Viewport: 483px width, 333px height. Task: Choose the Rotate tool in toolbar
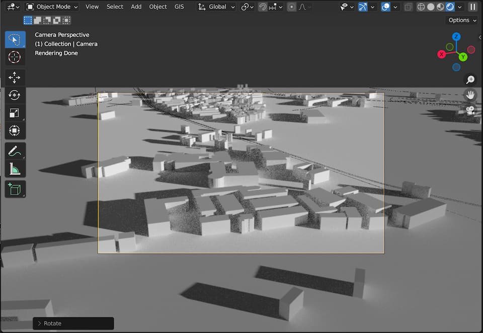(15, 95)
